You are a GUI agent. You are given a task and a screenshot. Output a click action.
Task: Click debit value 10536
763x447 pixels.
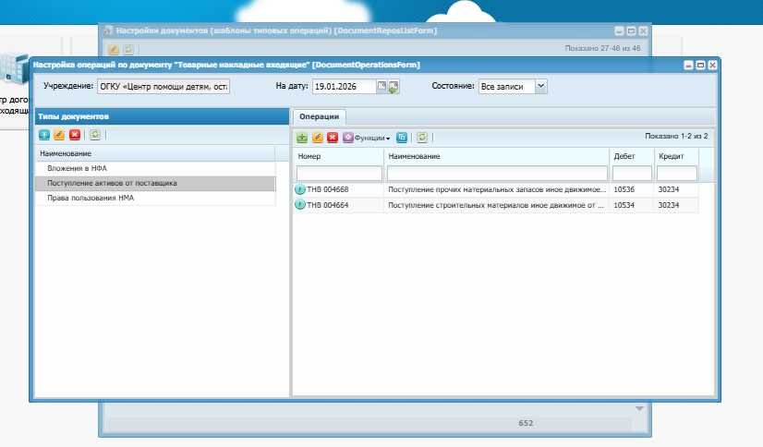point(624,189)
